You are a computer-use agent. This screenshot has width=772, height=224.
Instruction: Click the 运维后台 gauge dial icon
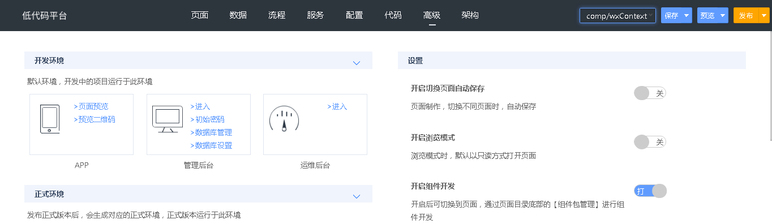pyautogui.click(x=284, y=119)
